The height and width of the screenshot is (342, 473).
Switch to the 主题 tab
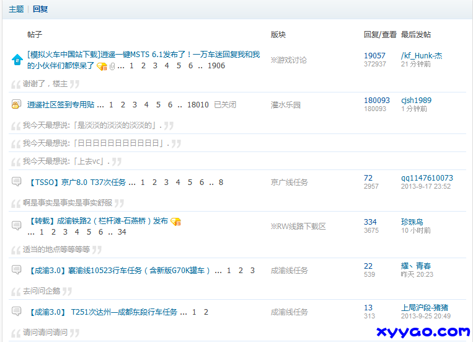click(16, 9)
